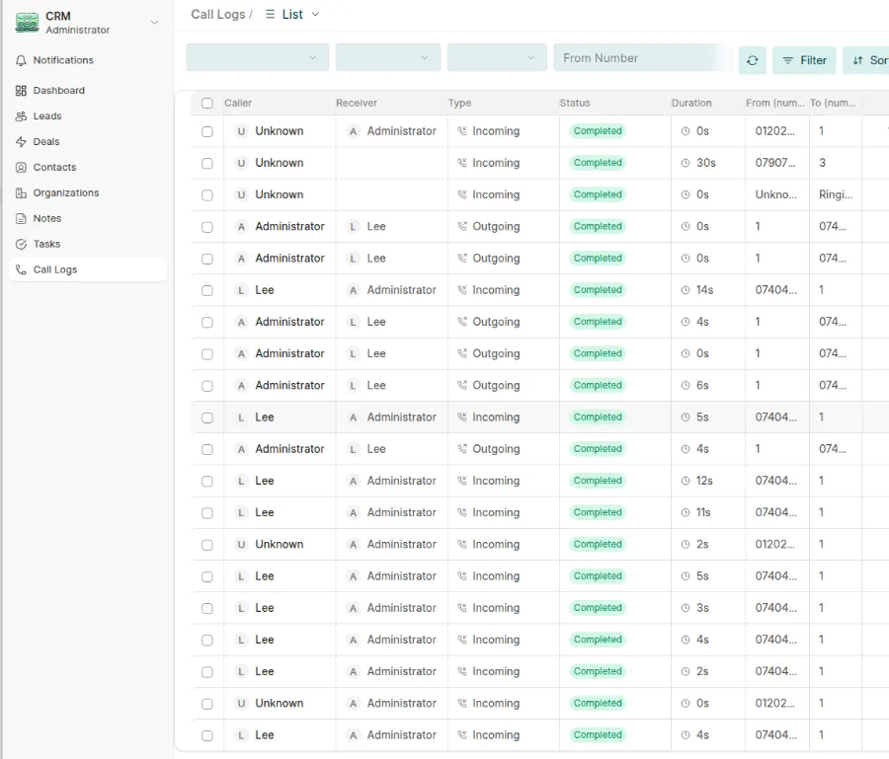This screenshot has height=759, width=889.
Task: Click the Notifications bell icon
Action: (x=21, y=60)
